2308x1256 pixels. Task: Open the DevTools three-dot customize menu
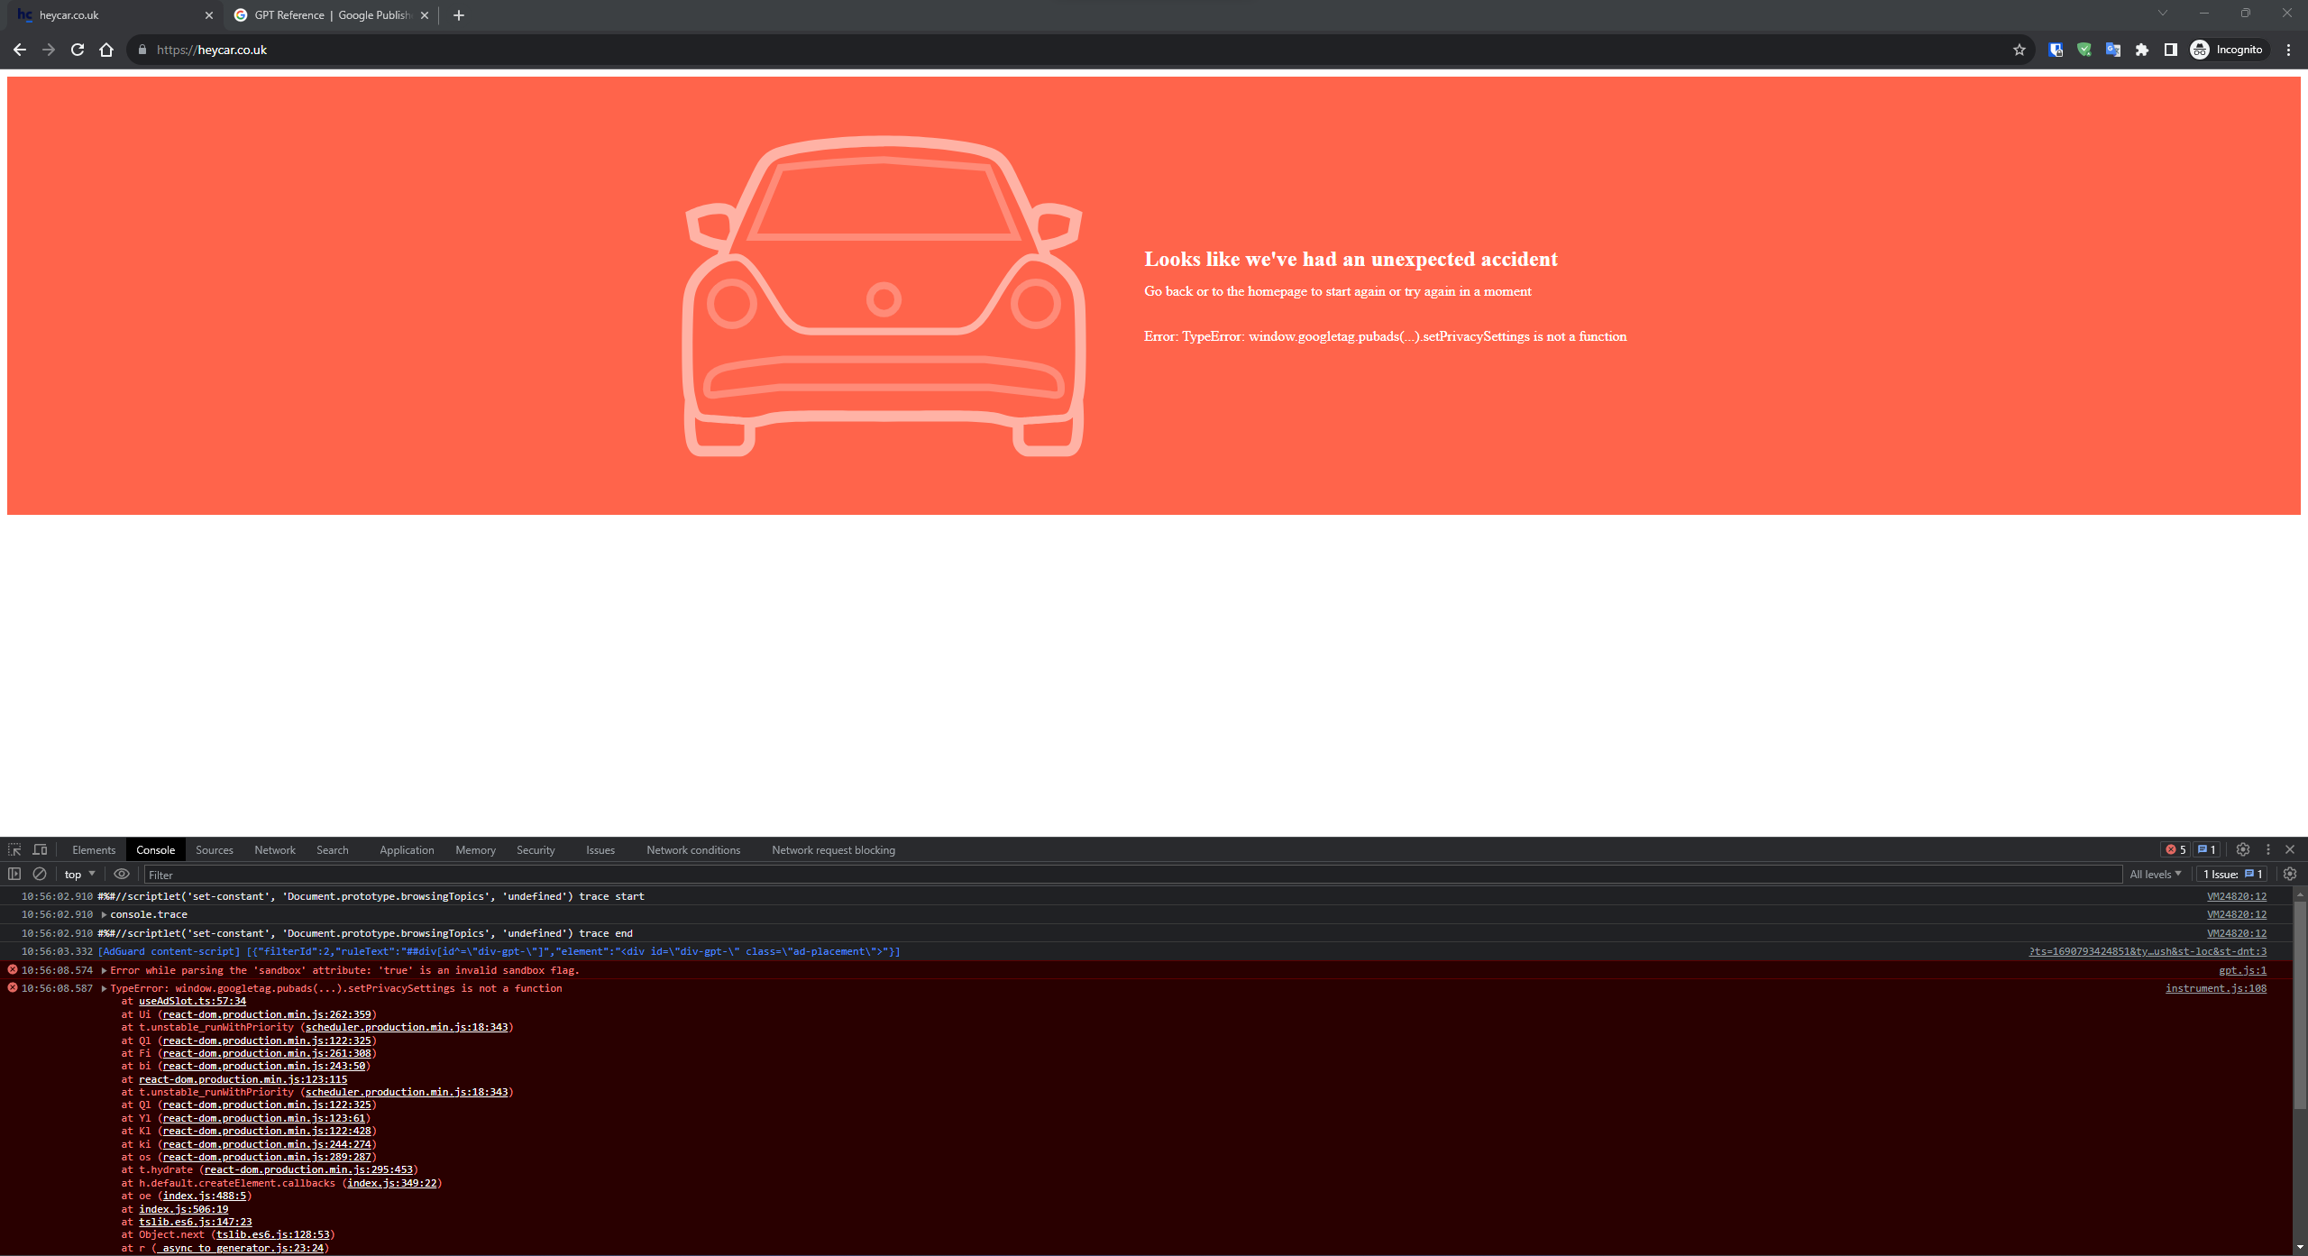pyautogui.click(x=2267, y=849)
